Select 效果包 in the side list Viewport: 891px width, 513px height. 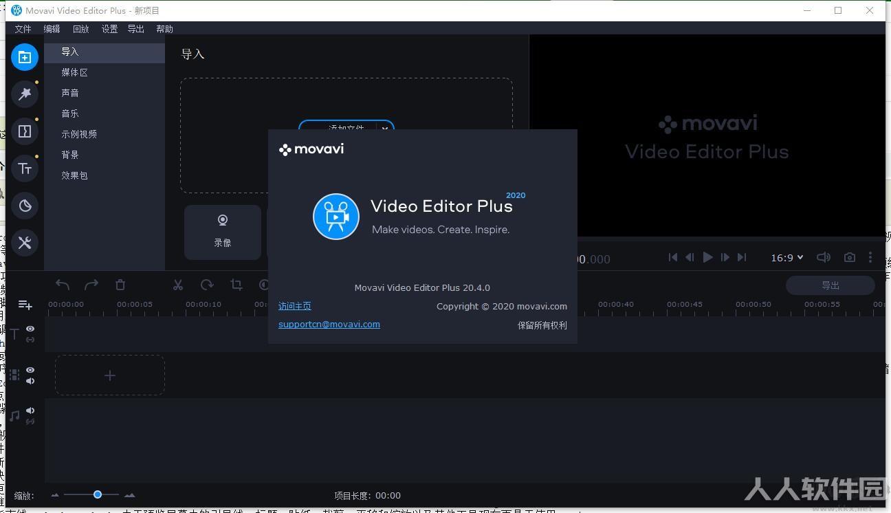[x=104, y=175]
